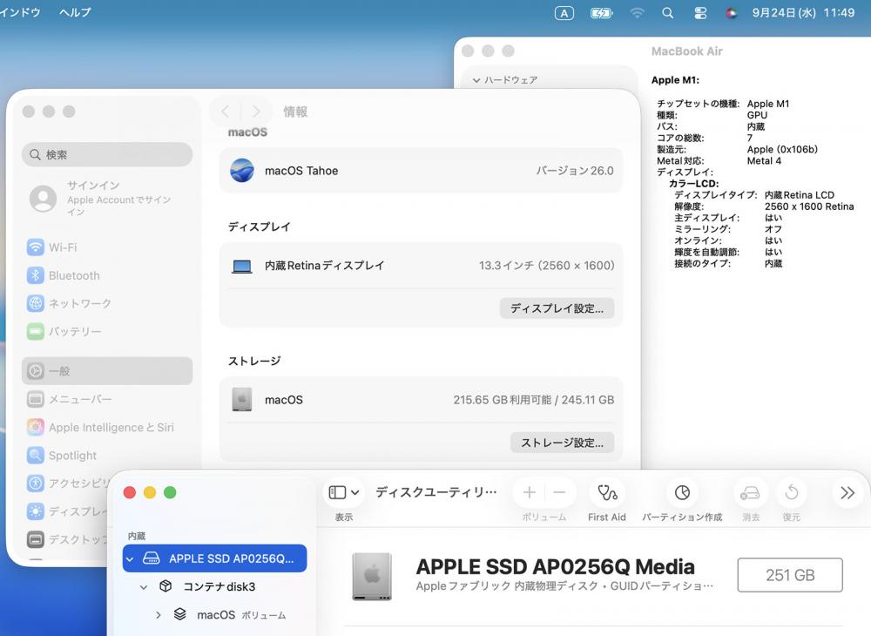Expand the macOS volume entry
Image resolution: width=871 pixels, height=636 pixels.
159,615
